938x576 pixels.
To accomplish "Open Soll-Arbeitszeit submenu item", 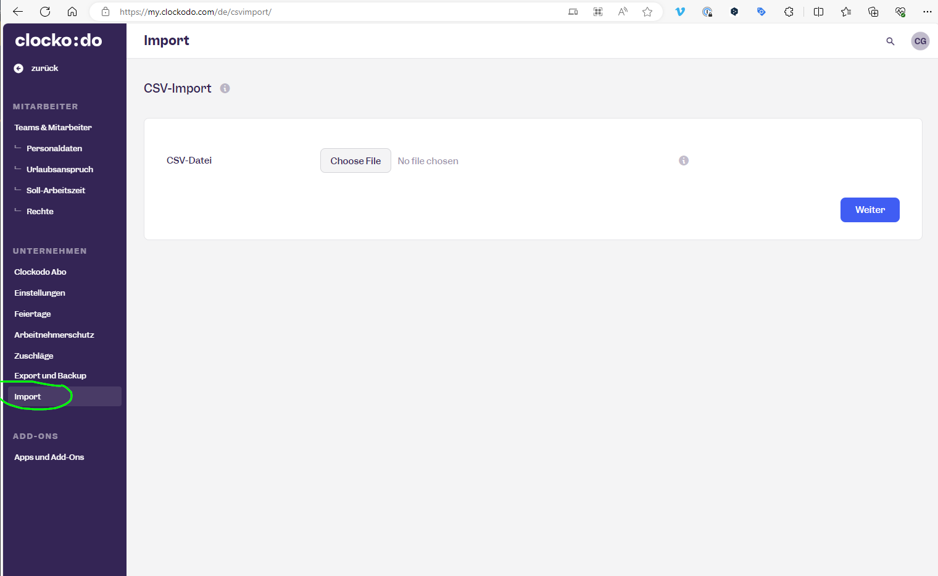I will (x=56, y=190).
